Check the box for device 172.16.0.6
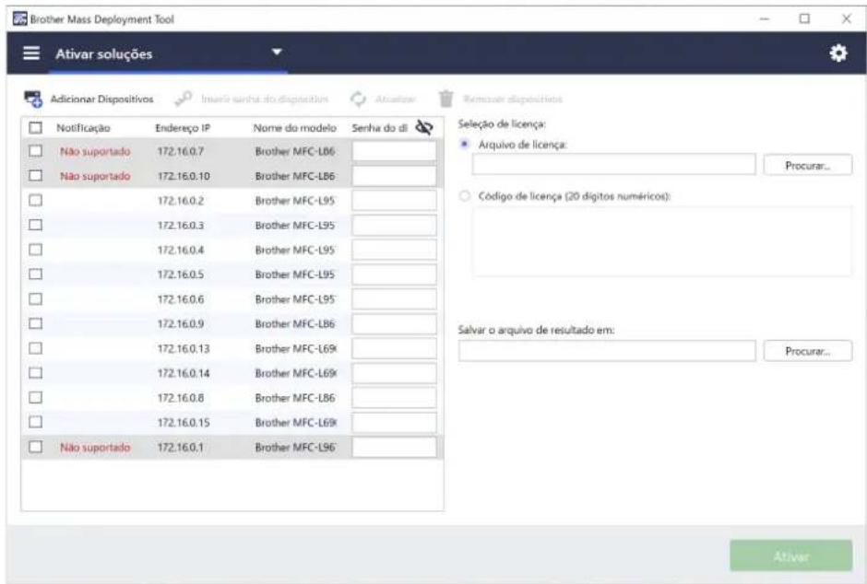The image size is (867, 584). [x=35, y=298]
